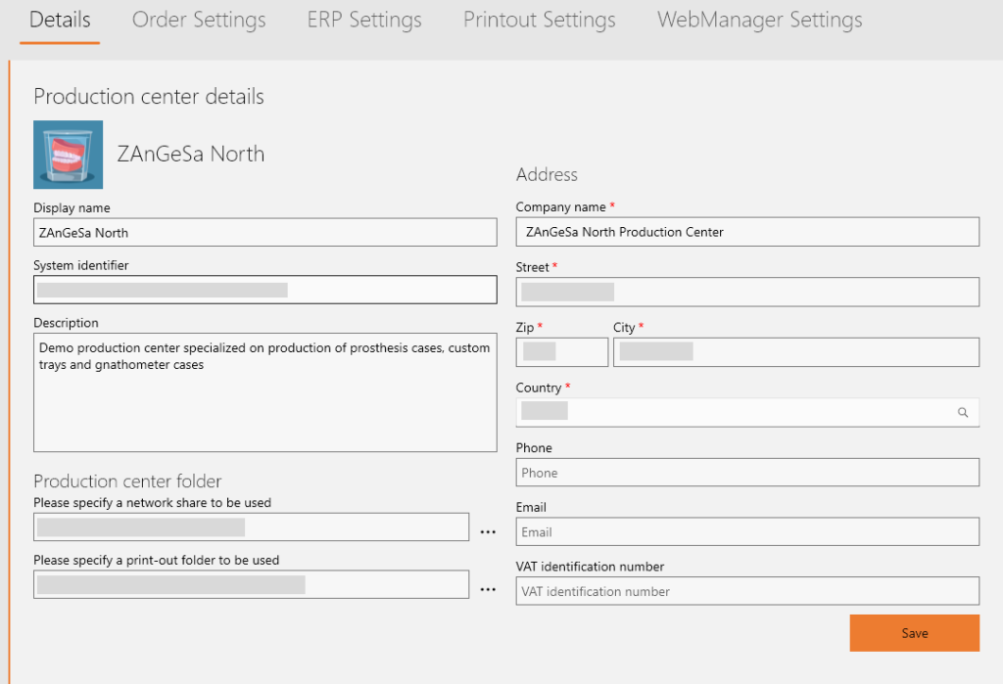Click the Display name field
Screen dimensions: 1003x684
[x=264, y=233]
